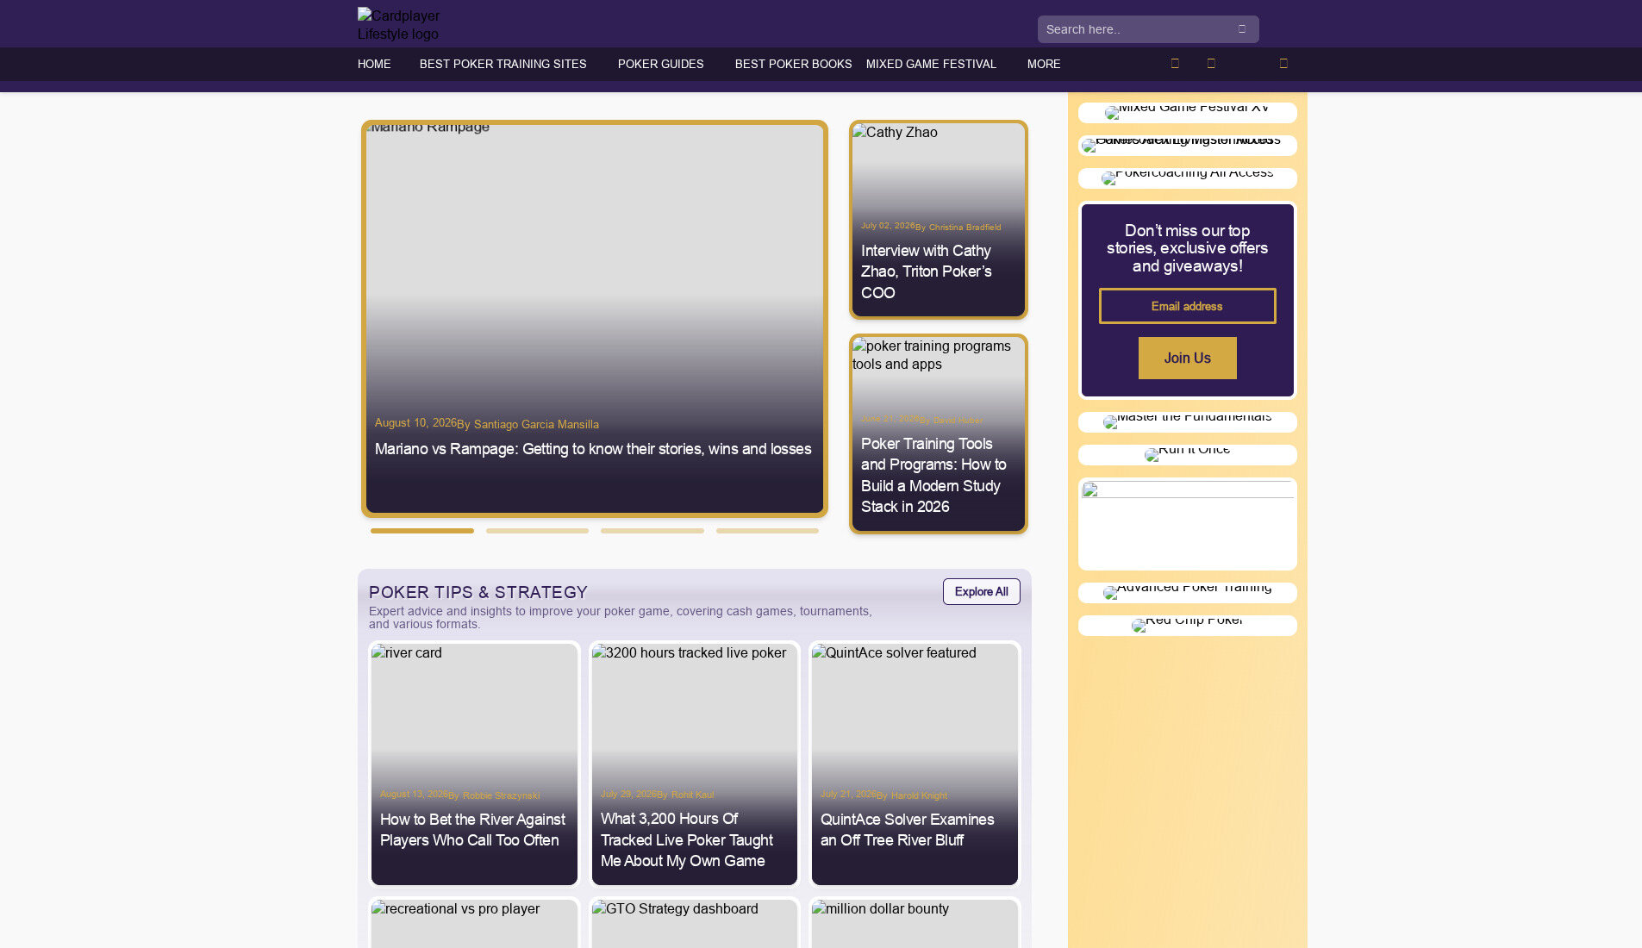Open the Best Poker Books menu
The width and height of the screenshot is (1642, 948).
tap(793, 65)
